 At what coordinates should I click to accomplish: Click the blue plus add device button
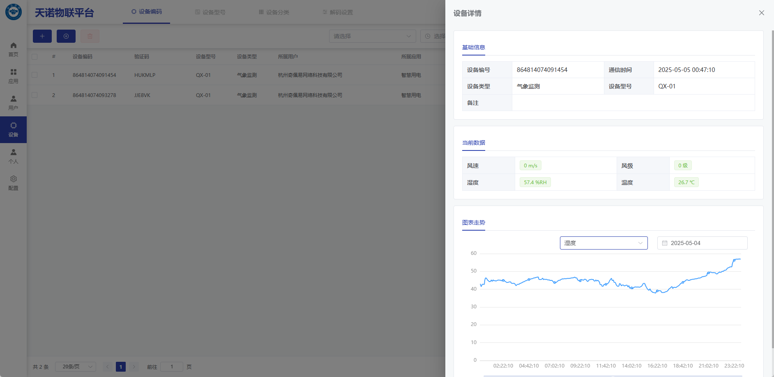coord(42,36)
